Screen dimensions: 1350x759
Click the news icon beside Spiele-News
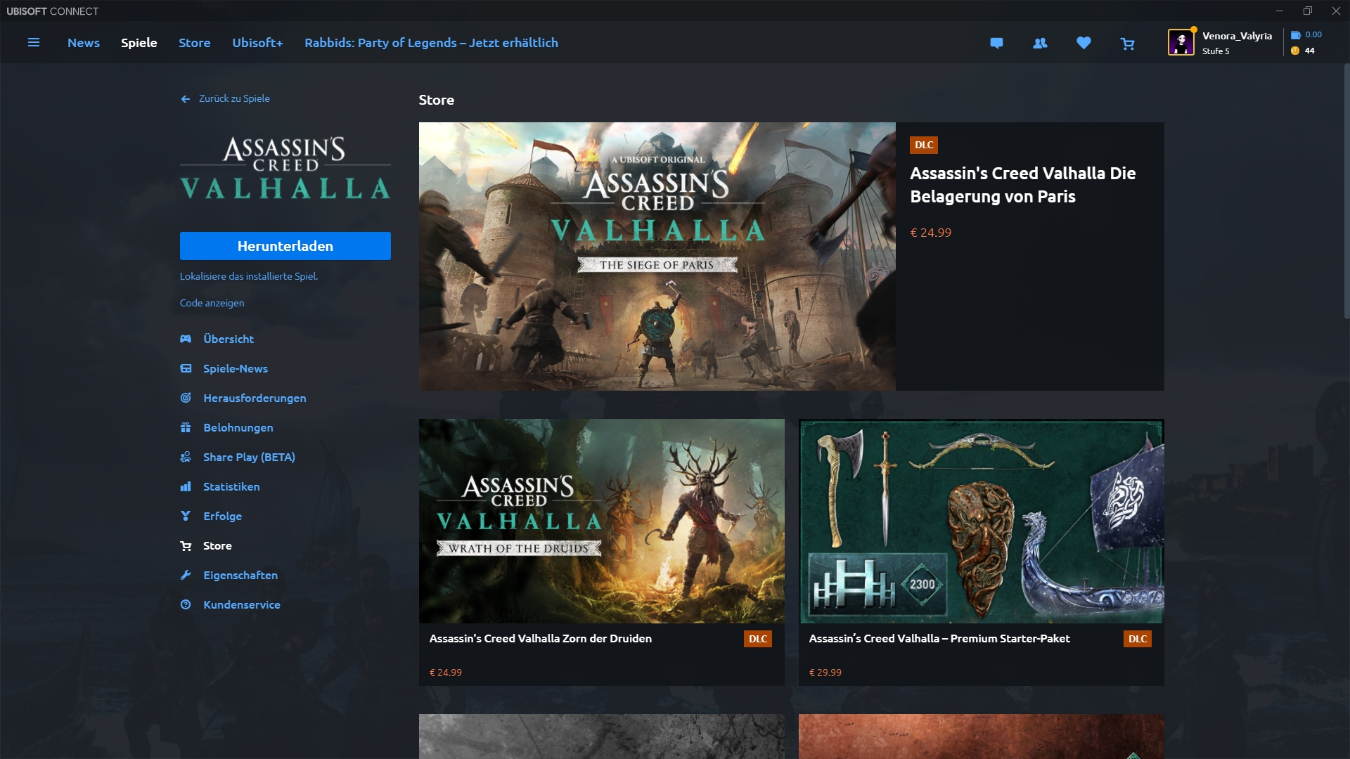(x=186, y=368)
